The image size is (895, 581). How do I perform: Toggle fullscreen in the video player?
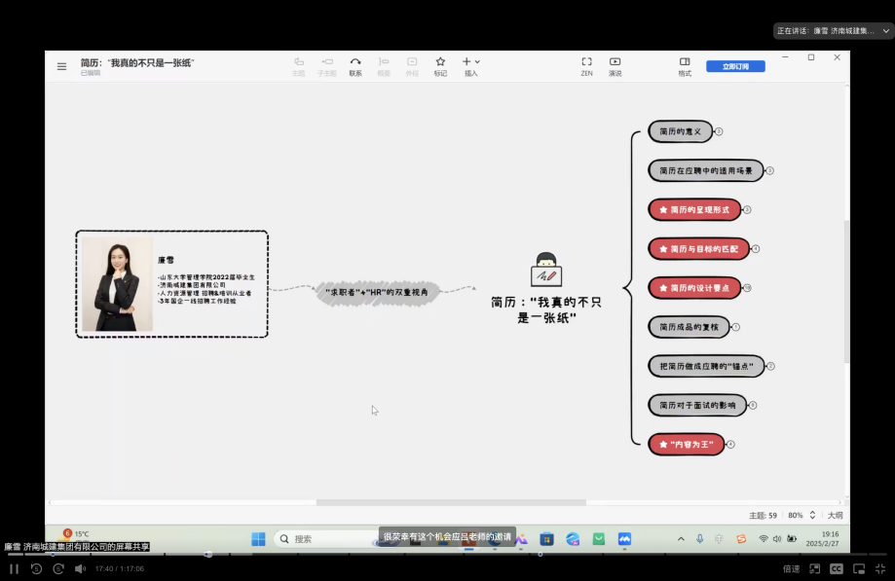[x=880, y=568]
